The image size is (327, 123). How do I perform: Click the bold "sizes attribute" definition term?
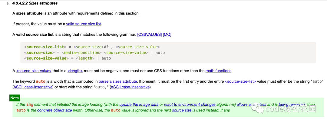coord(29,13)
